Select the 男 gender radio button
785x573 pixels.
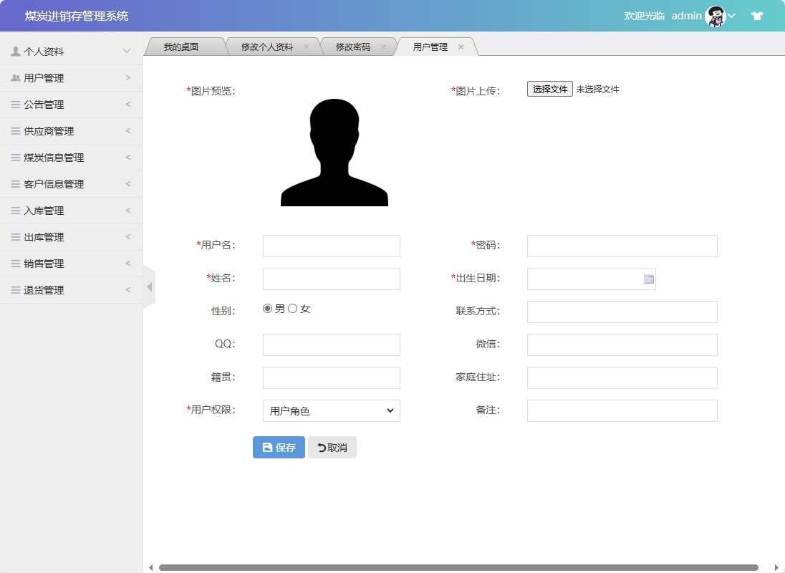click(x=266, y=308)
